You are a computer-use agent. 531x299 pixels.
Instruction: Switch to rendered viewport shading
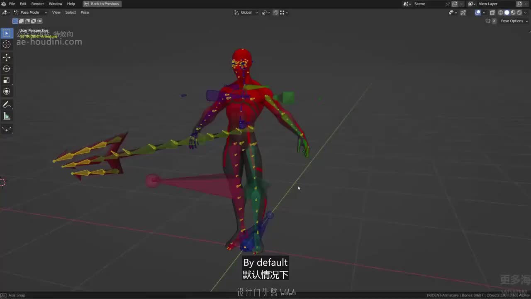[x=519, y=12]
